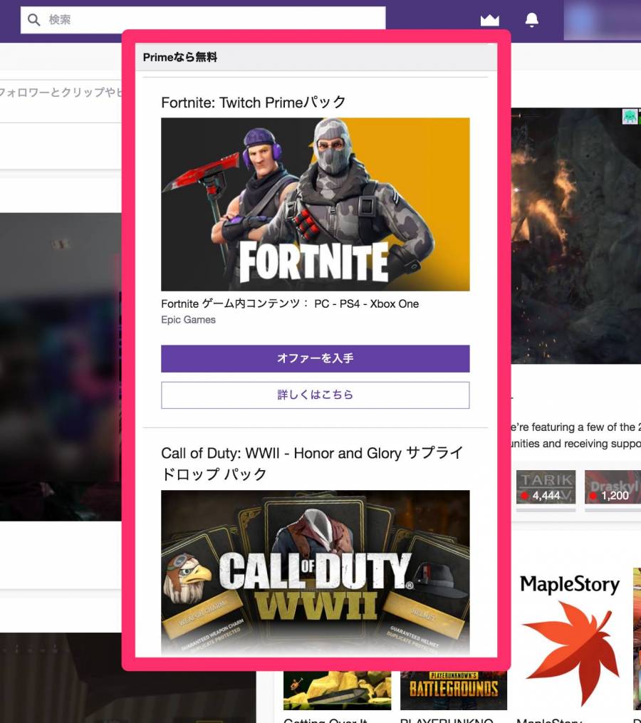This screenshot has width=641, height=723.
Task: Click the Primeなら無料 header
Action: tap(180, 57)
